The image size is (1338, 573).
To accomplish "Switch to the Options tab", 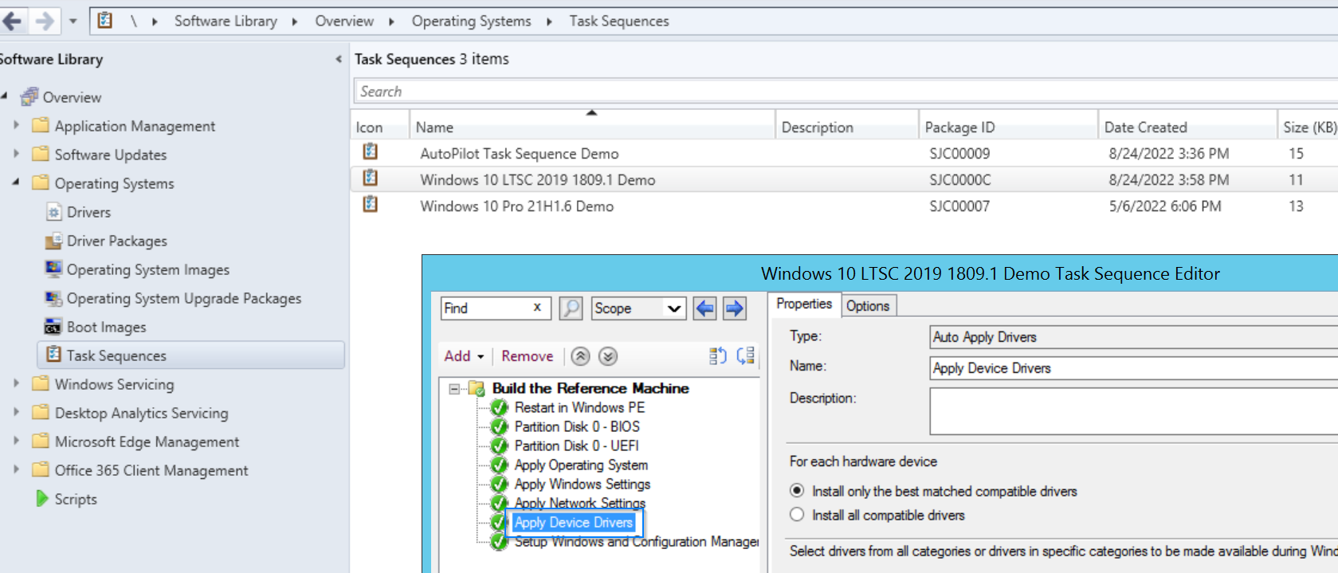I will [x=868, y=306].
